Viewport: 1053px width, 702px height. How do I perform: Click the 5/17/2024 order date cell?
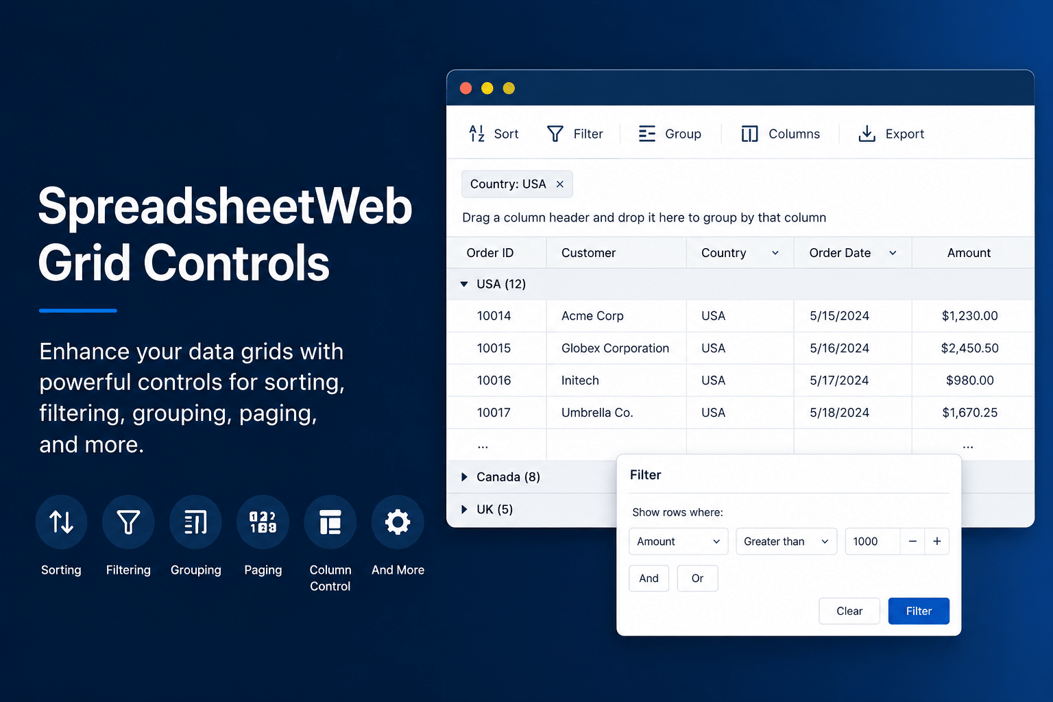(x=853, y=380)
